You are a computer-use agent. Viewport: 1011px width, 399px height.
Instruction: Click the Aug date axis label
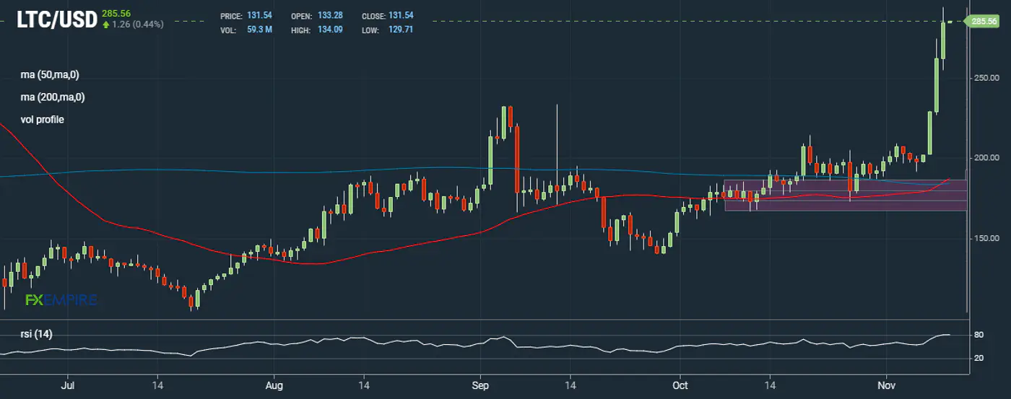[275, 386]
